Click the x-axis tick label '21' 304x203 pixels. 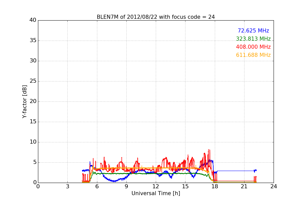click(x=244, y=186)
